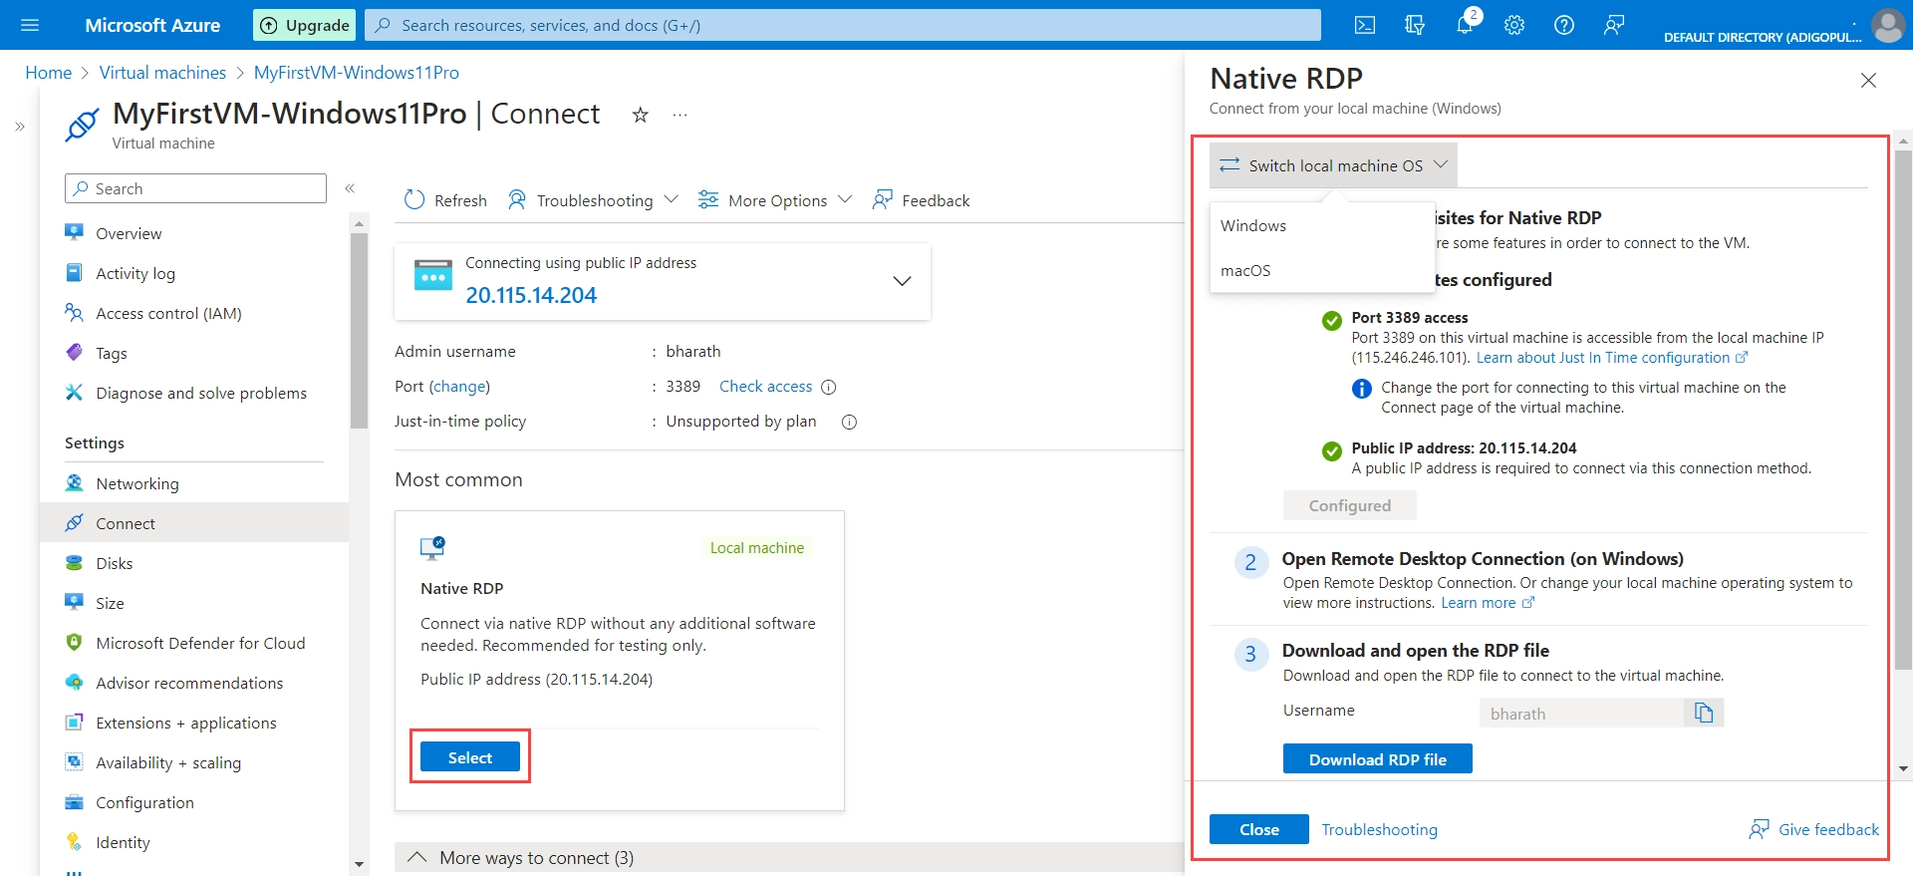Click info icon beside Unsupported by plan

pyautogui.click(x=849, y=422)
